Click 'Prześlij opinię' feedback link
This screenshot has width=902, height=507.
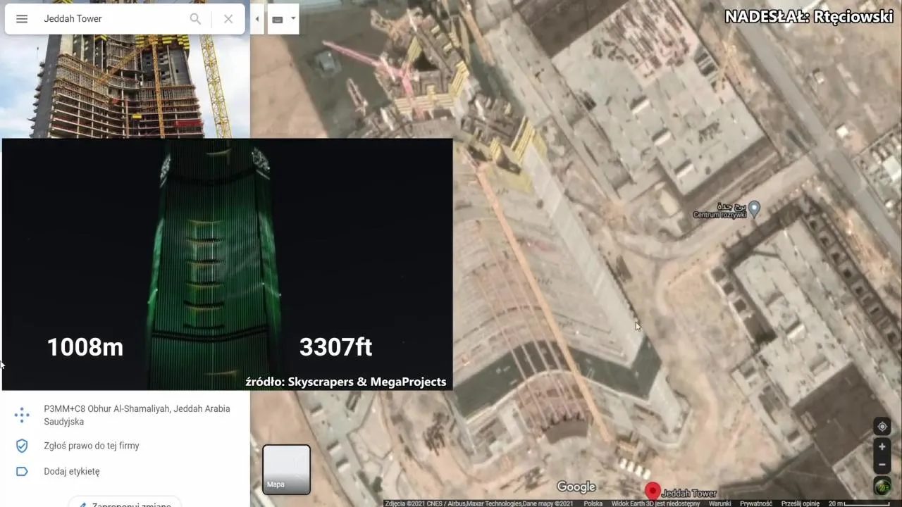pyautogui.click(x=800, y=503)
